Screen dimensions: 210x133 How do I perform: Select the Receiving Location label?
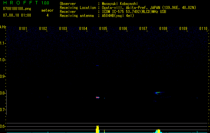[78, 8]
